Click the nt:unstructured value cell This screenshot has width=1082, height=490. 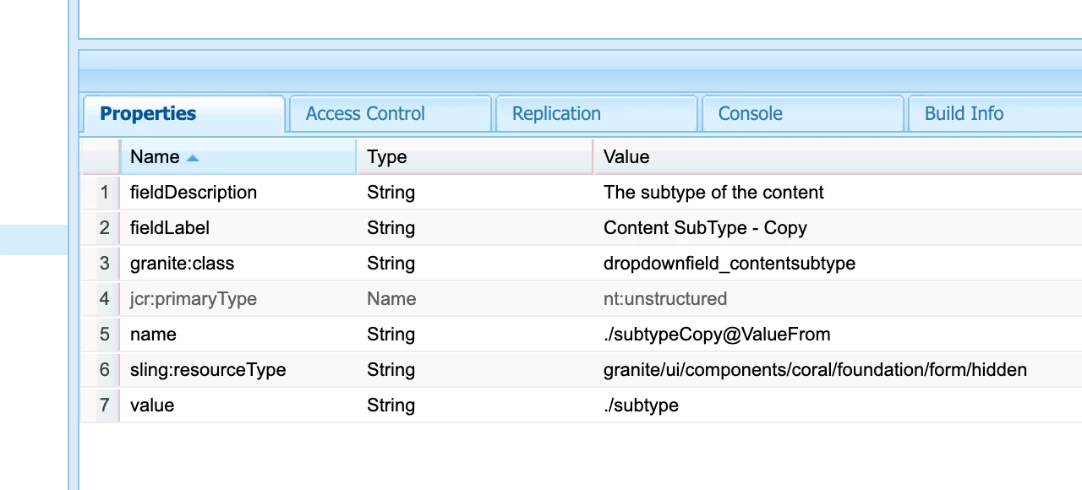[x=665, y=299]
